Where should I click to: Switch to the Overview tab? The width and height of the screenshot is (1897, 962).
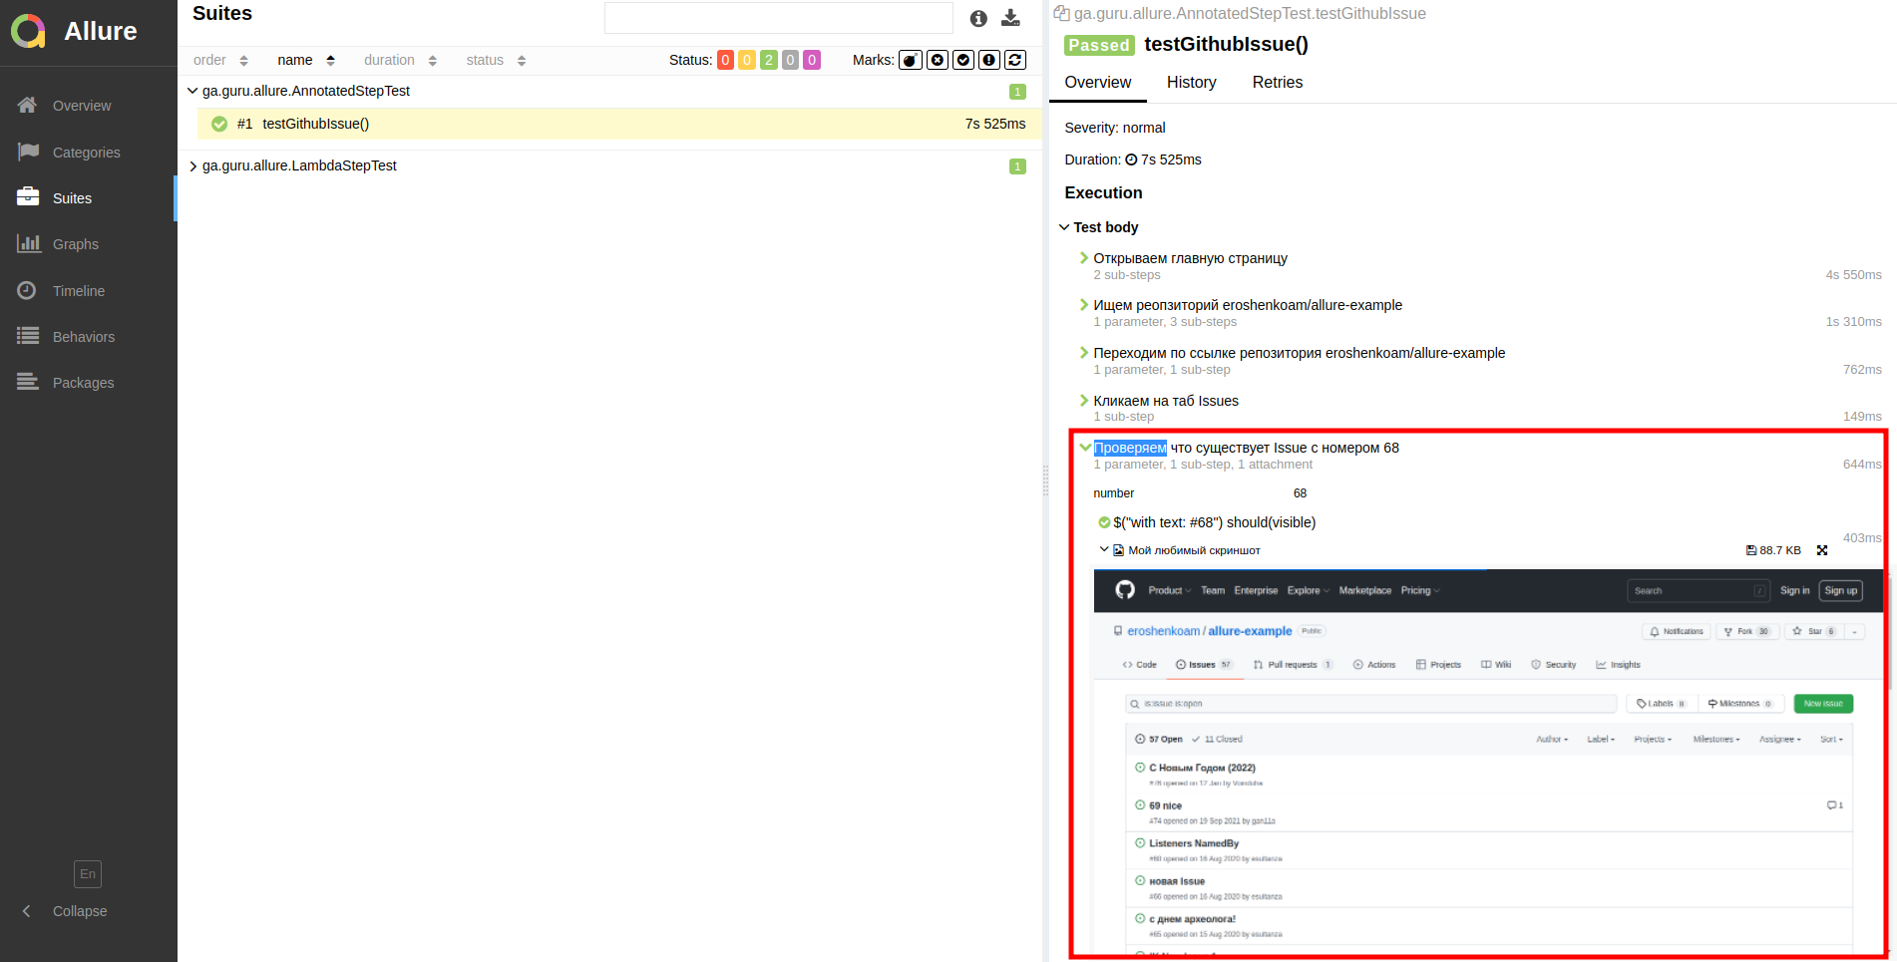[x=1097, y=82]
